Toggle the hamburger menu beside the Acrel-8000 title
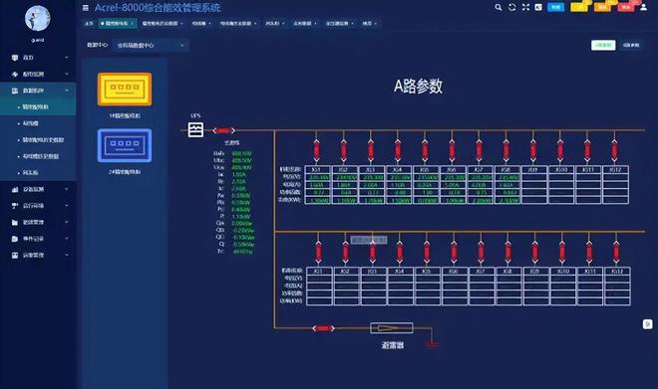Image resolution: width=658 pixels, height=389 pixels. click(x=86, y=8)
